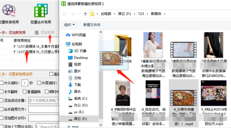Expand chevron after 其它 (F:) in breadcrumb
The image size is (231, 128).
click(134, 14)
